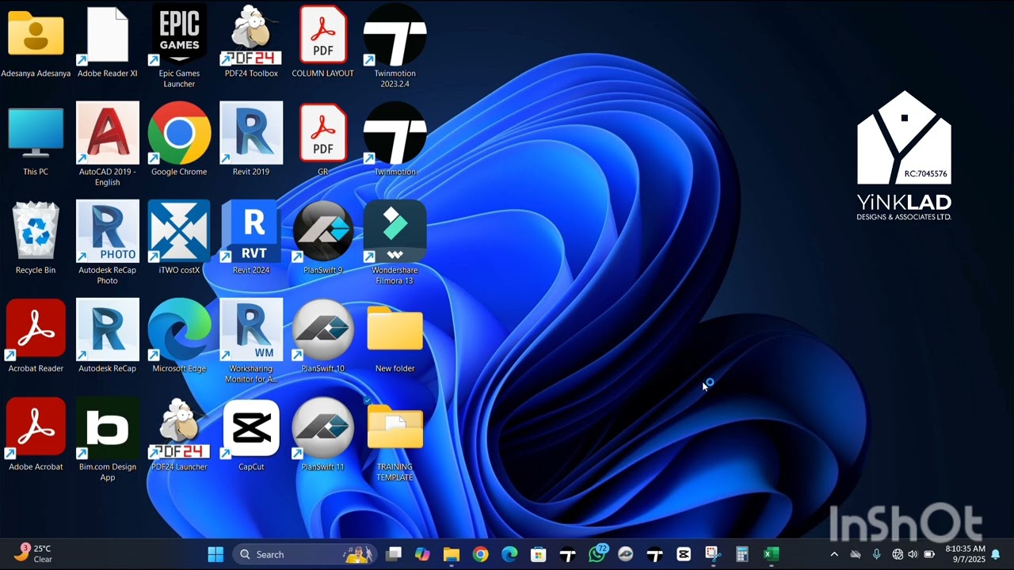Click the microphone tray icon
This screenshot has height=570, width=1014.
click(876, 554)
